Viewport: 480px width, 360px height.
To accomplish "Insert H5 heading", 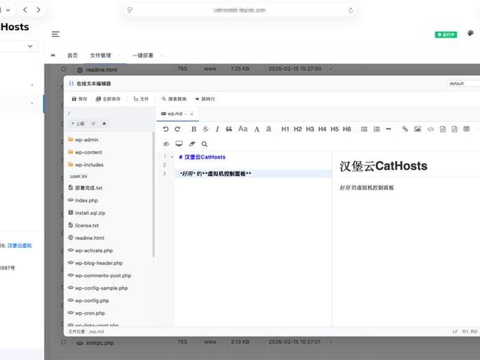I will [334, 129].
